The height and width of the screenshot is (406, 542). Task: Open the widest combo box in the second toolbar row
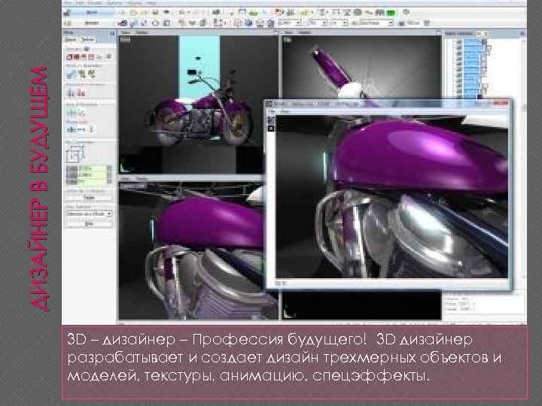point(376,23)
